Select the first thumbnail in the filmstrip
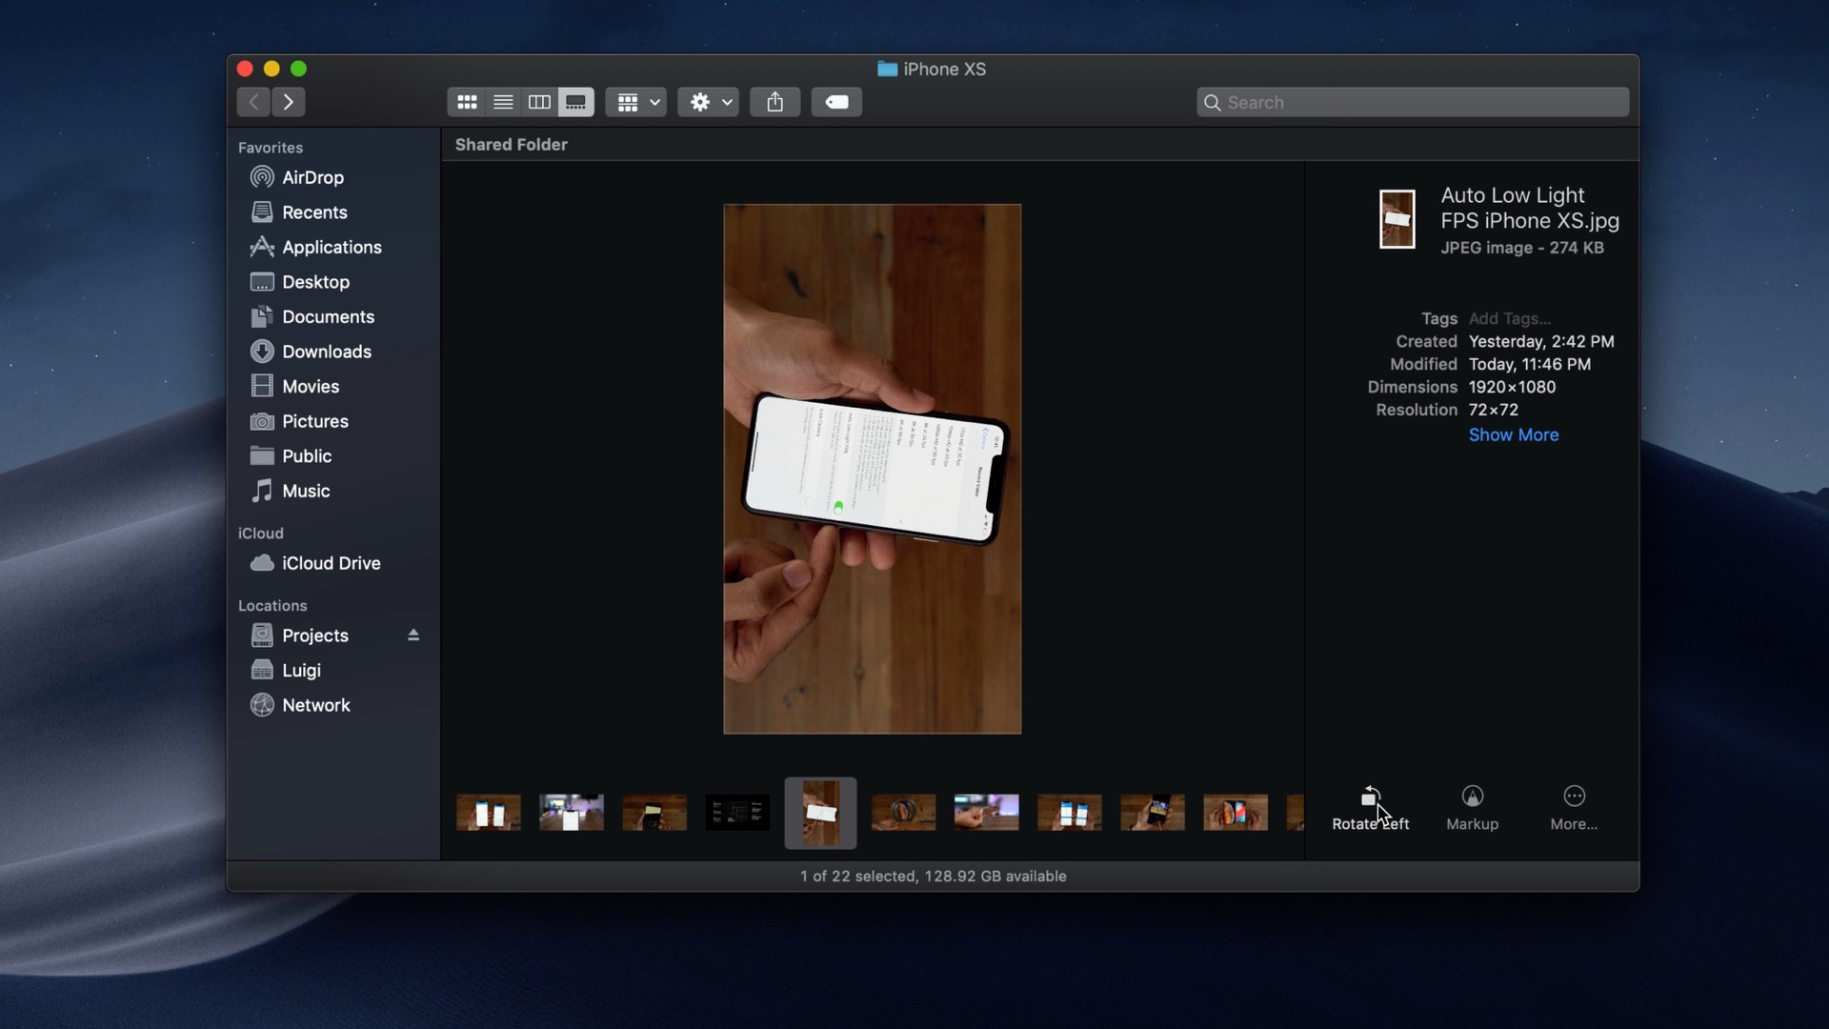Viewport: 1829px width, 1029px height. [489, 813]
